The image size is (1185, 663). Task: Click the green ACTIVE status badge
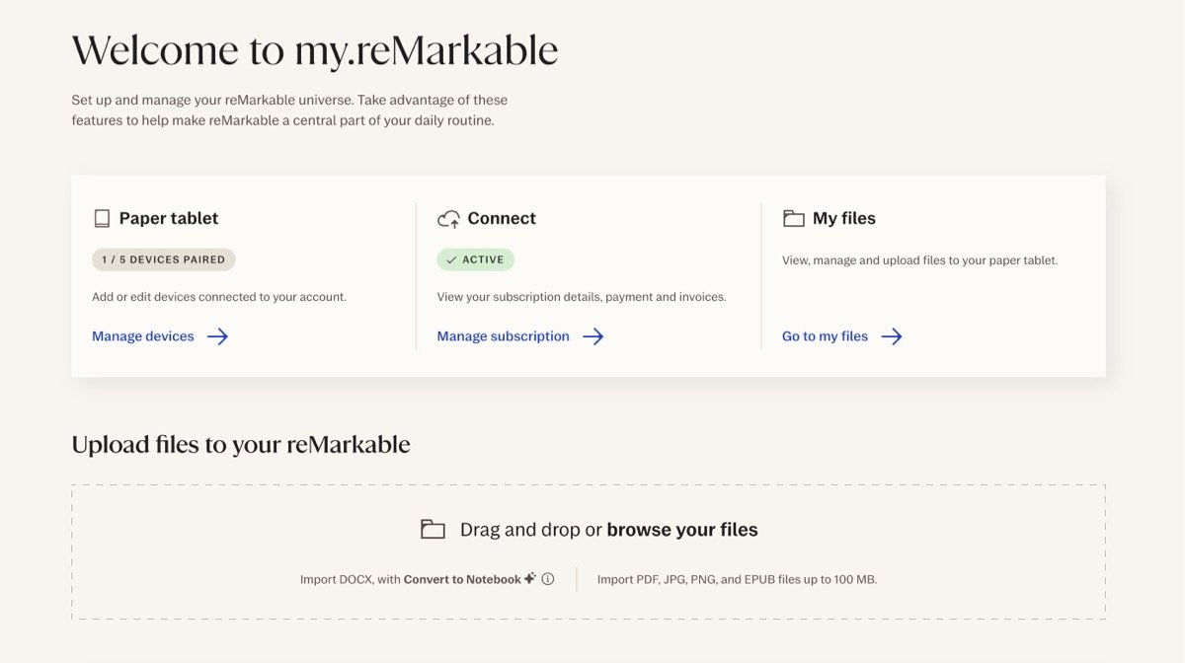pos(476,259)
